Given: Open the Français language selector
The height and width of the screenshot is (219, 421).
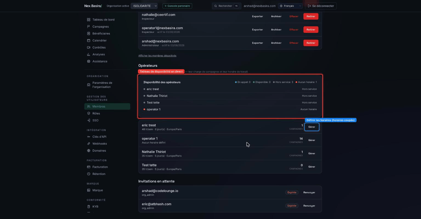Looking at the screenshot, I should tap(290, 6).
